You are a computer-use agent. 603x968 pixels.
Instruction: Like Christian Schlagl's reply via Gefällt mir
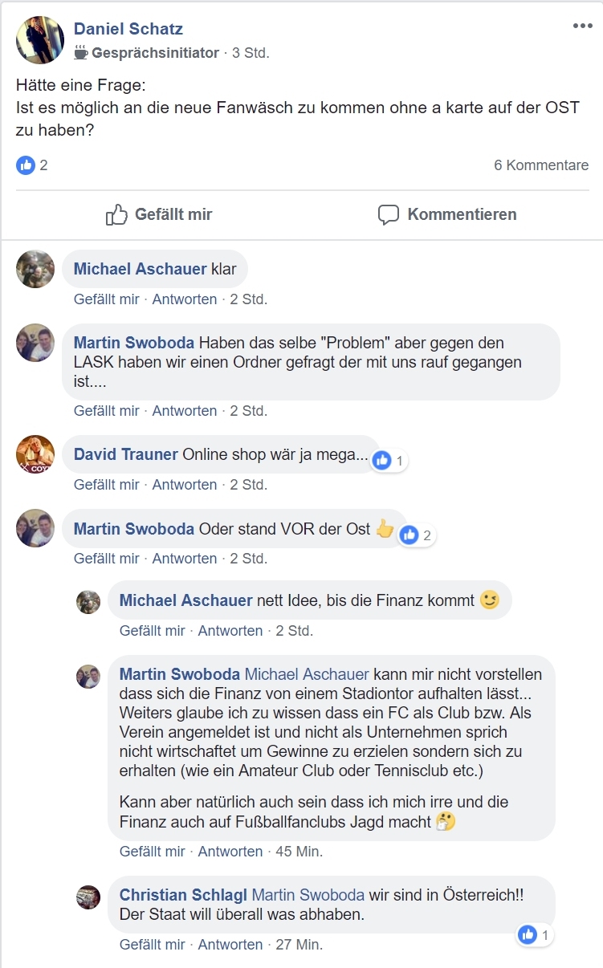tap(153, 945)
